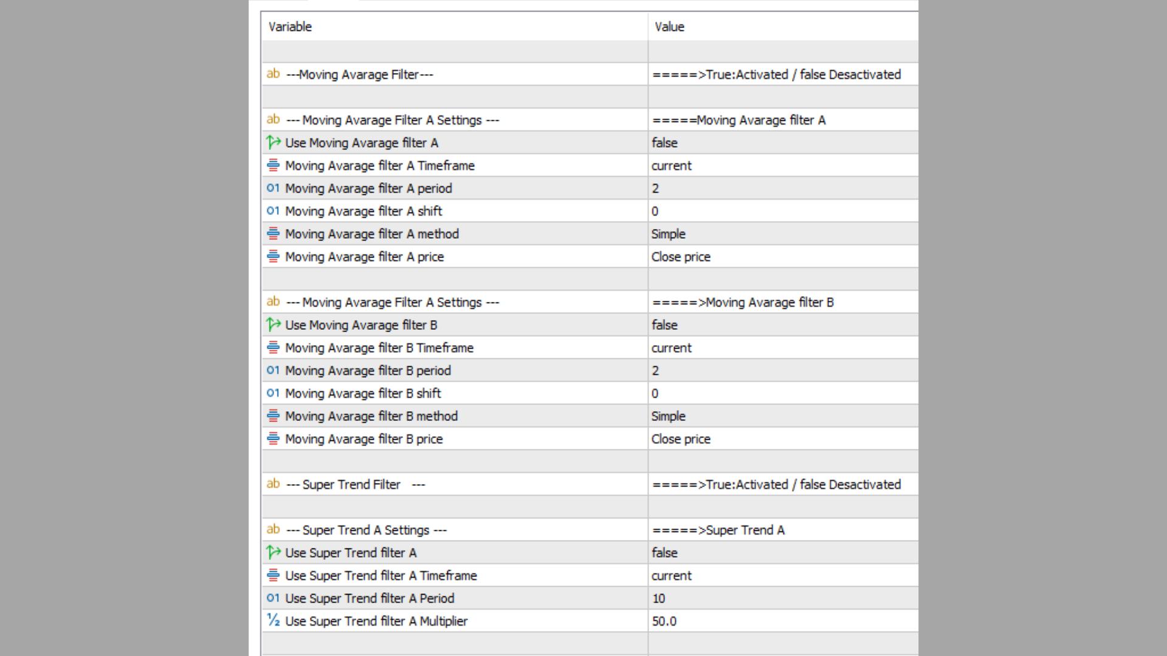The image size is (1167, 656).
Task: Click the enum icon beside Moving Avarage filter A Timeframe
Action: tap(274, 165)
